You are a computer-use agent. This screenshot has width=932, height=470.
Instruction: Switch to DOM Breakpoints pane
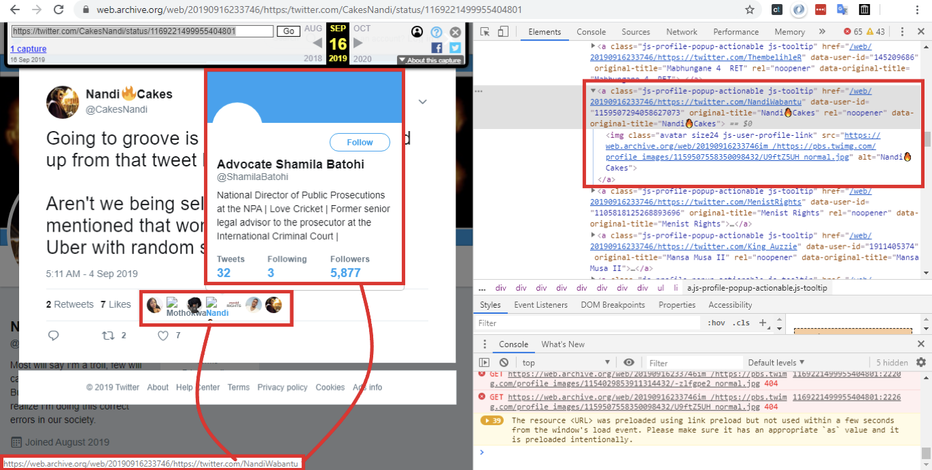(x=612, y=305)
